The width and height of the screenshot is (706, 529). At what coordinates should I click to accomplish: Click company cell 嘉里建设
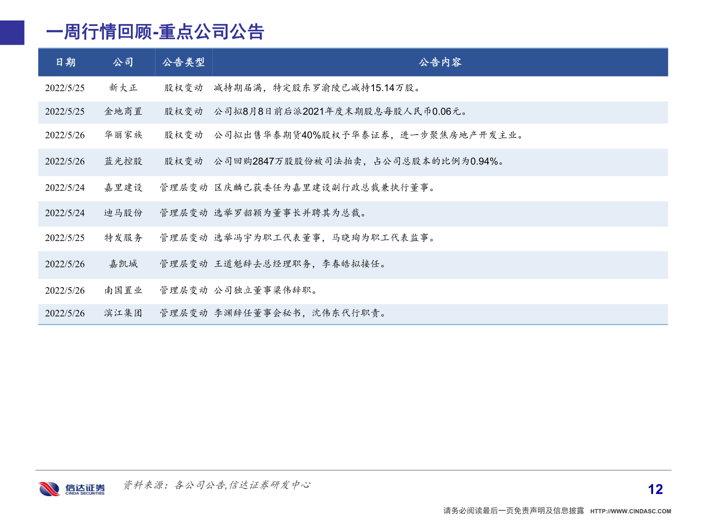point(124,188)
